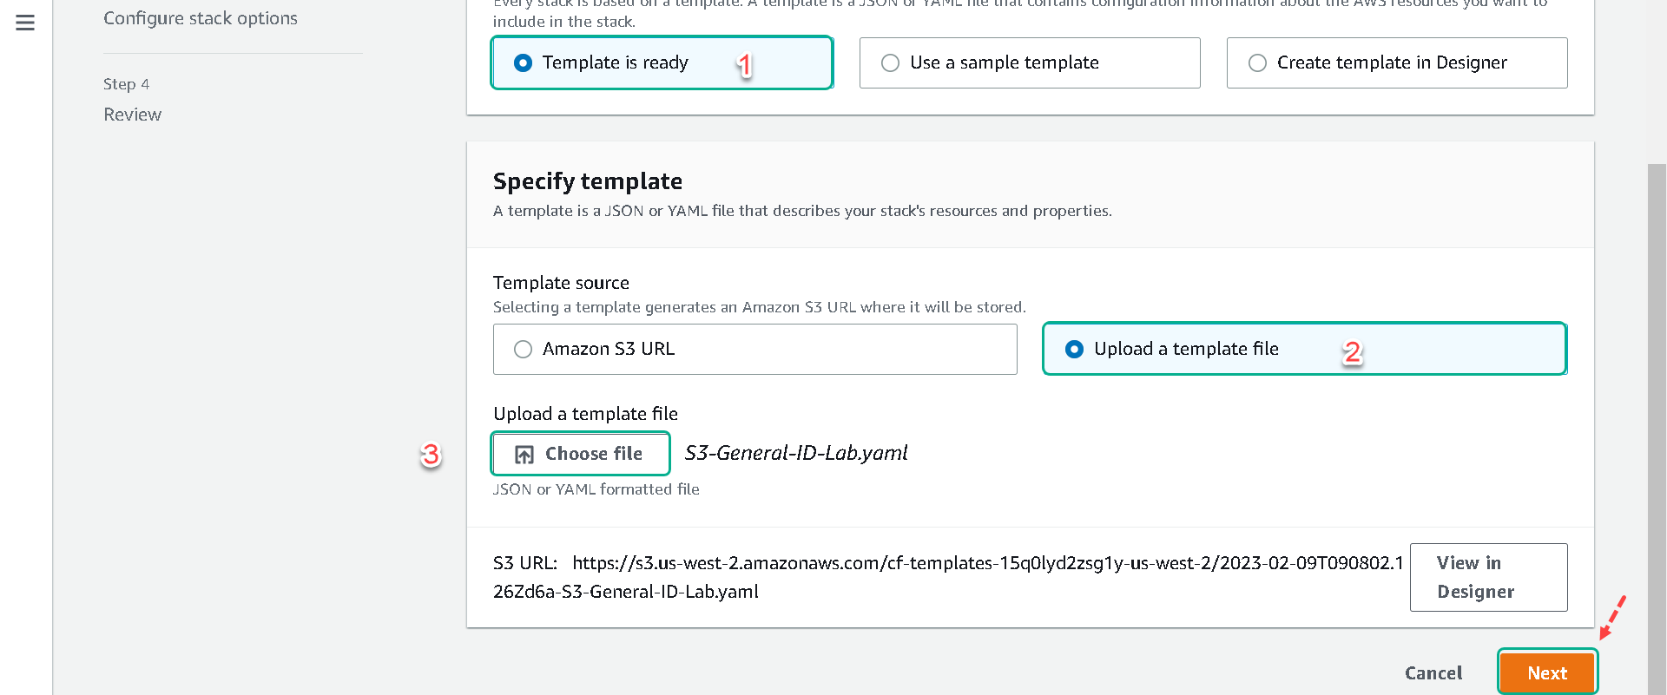This screenshot has width=1667, height=695.
Task: Click the orange Next button
Action: 1547,672
